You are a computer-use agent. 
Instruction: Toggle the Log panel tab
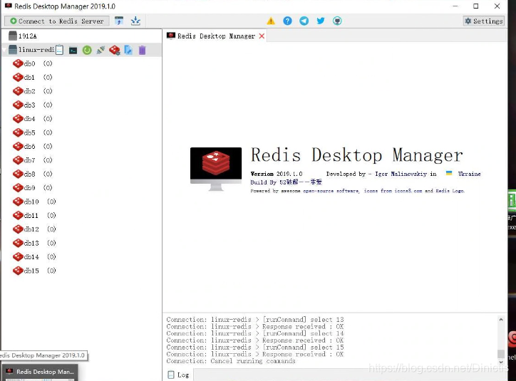click(x=179, y=375)
